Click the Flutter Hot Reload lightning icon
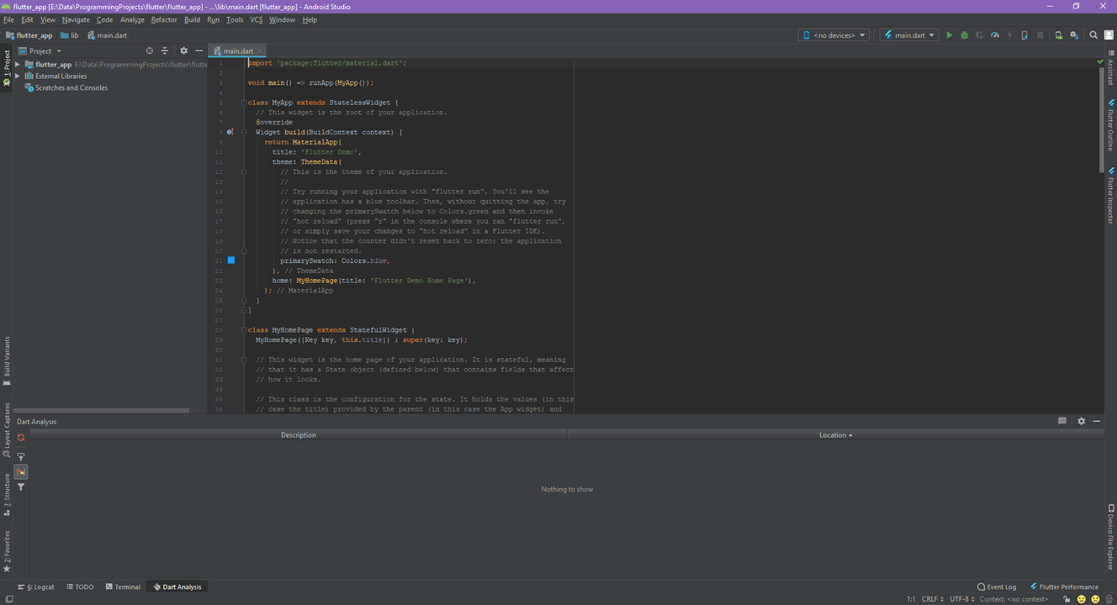 coord(1009,35)
